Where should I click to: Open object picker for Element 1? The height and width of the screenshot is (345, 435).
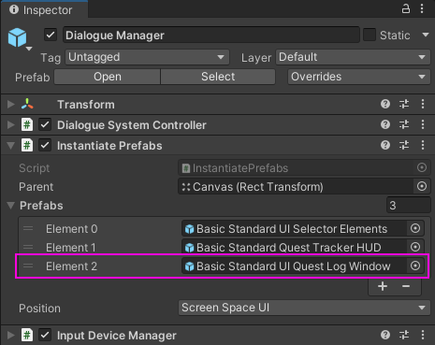point(415,247)
